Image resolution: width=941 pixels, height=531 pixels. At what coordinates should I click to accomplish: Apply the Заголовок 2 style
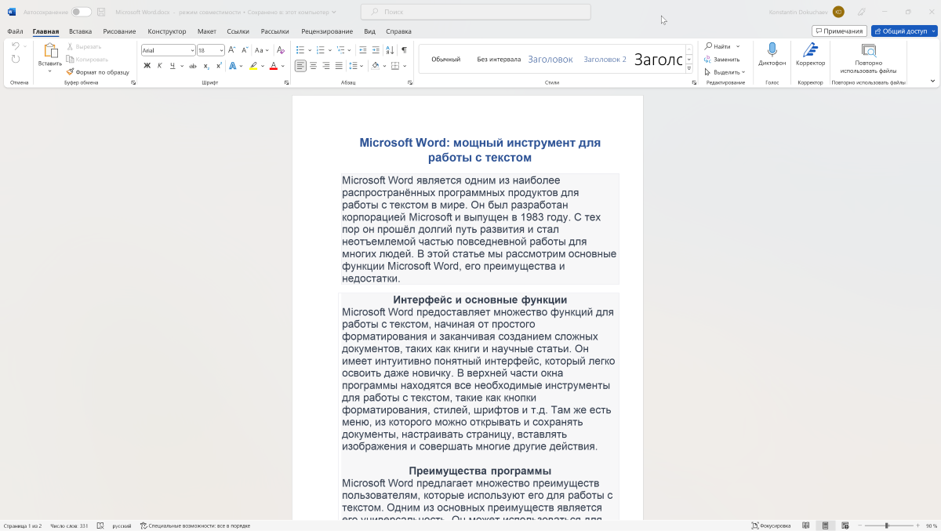(605, 59)
